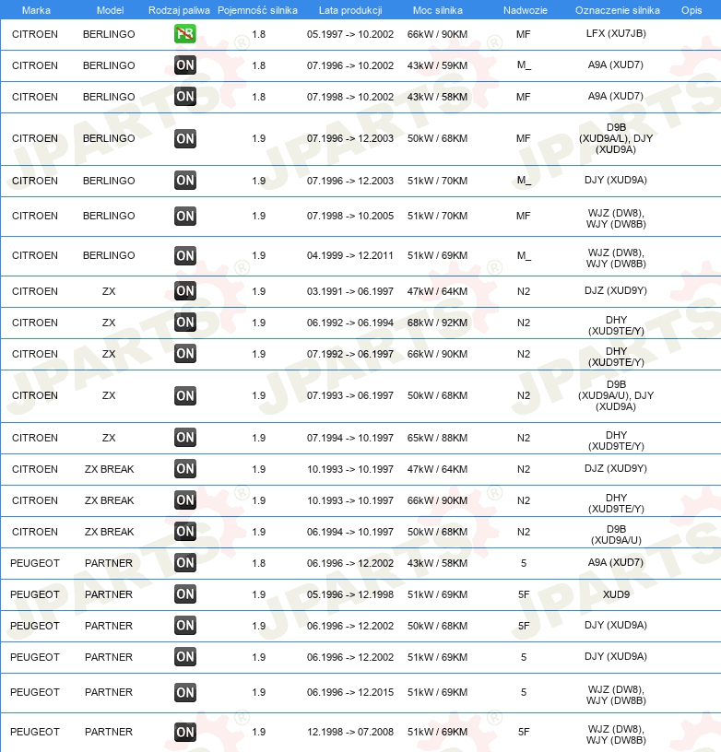Select power value 65kW / 88KM
Viewport: 721px width, 752px height.
[x=438, y=438]
